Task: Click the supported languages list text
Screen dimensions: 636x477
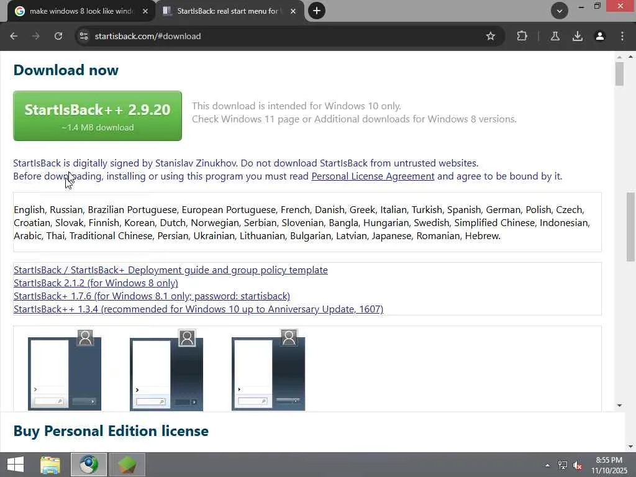Action: coord(302,223)
